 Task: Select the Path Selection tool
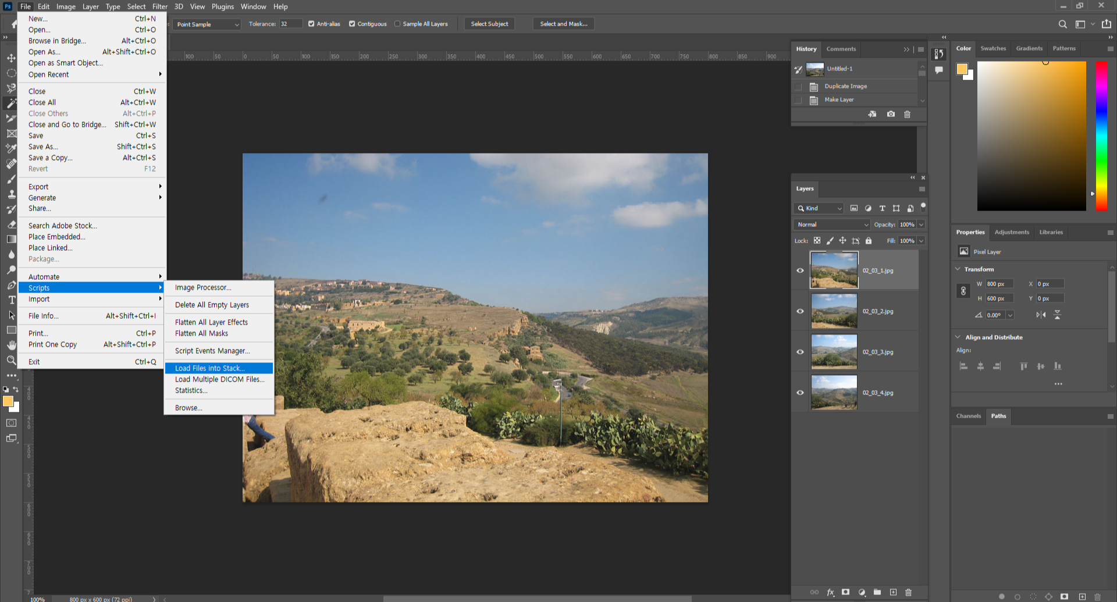(11, 315)
